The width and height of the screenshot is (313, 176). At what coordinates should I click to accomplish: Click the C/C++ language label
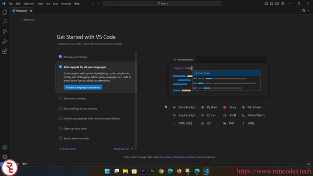click(211, 115)
